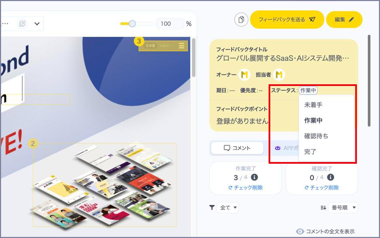Expand the chevron dropdown in the toolbar
The width and height of the screenshot is (380, 238).
pos(37,24)
